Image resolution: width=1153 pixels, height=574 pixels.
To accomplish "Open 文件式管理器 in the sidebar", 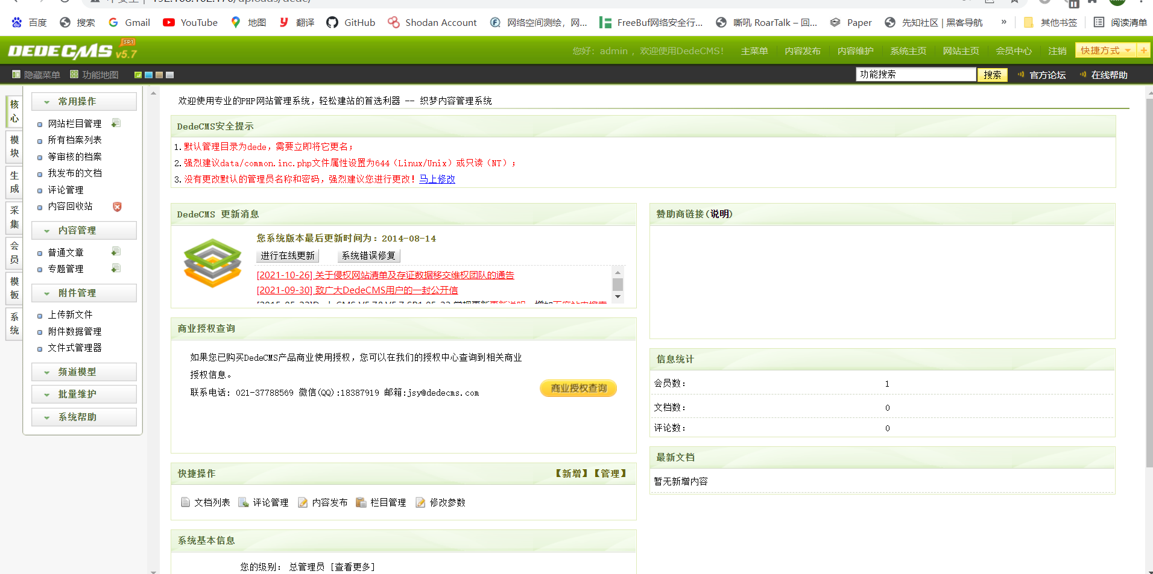I will [75, 348].
